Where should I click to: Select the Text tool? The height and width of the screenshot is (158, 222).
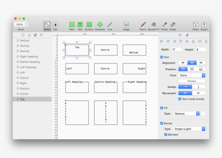tap(80, 24)
